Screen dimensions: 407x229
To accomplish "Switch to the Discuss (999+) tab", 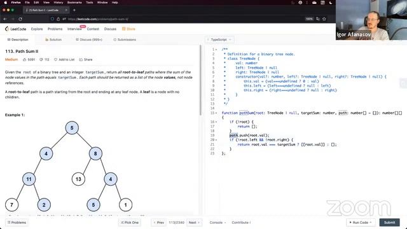I will point(89,39).
